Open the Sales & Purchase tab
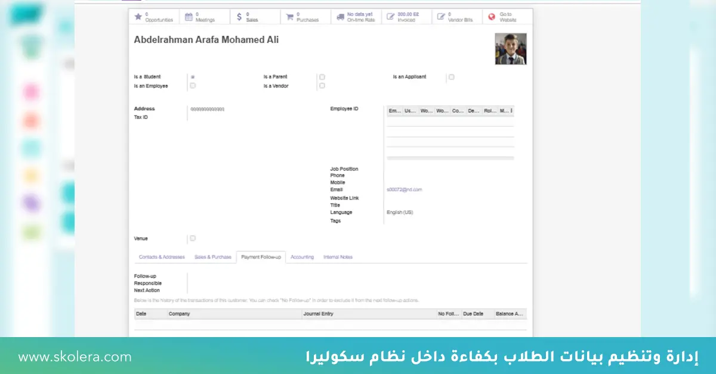Viewport: 716px width, 374px height. 212,257
